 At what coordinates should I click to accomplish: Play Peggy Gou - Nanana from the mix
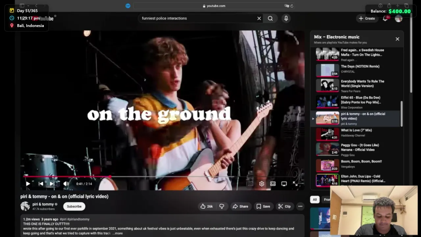pos(357,149)
